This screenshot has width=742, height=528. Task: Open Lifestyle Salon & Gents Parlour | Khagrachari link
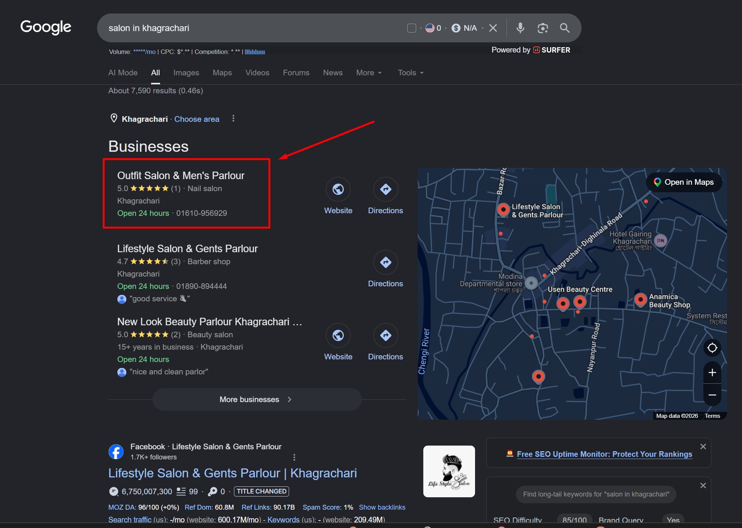point(232,473)
